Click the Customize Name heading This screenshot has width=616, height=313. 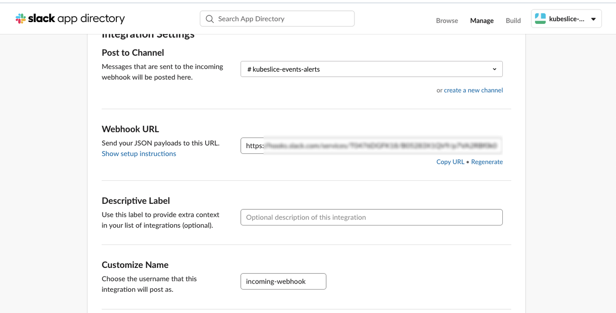click(135, 265)
